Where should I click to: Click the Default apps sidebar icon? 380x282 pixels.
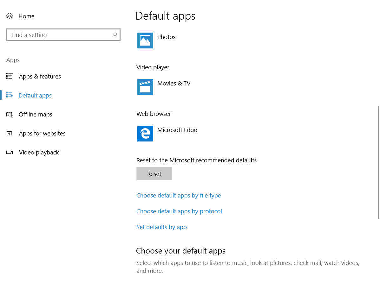tap(10, 95)
